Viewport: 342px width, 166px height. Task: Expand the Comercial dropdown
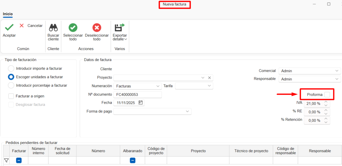coord(337,71)
